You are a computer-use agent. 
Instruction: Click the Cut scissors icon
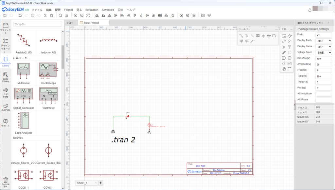(x=45, y=15)
